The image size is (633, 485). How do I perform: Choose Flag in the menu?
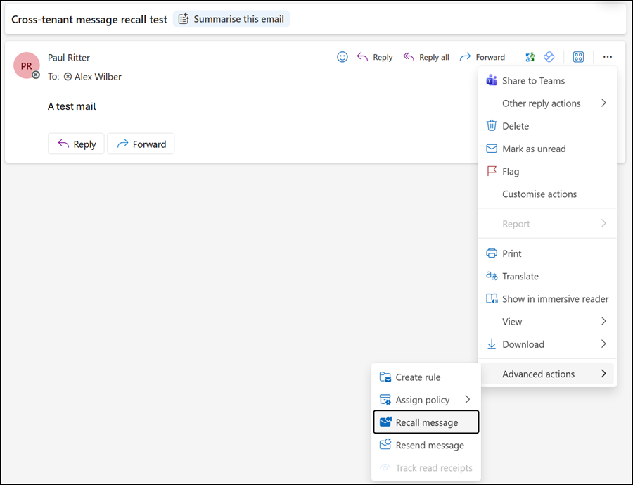coord(547,171)
